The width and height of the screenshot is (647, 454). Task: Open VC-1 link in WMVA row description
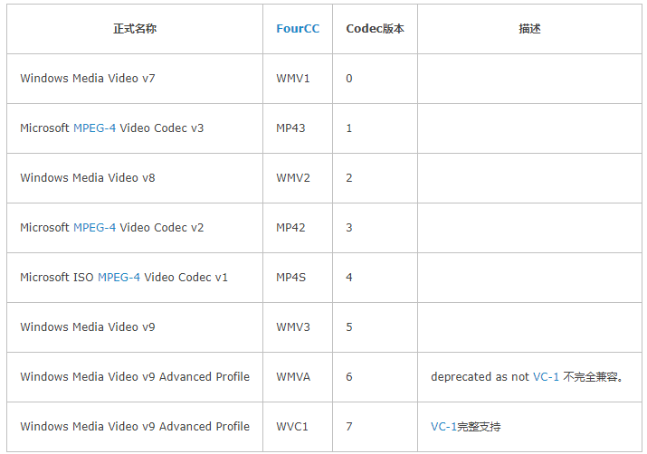(x=546, y=377)
